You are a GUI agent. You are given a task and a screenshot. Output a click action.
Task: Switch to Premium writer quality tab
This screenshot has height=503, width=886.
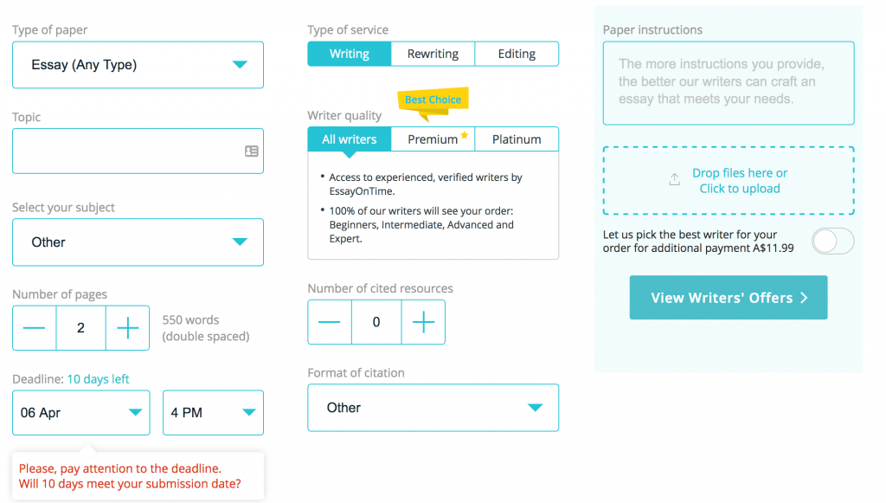click(x=433, y=139)
